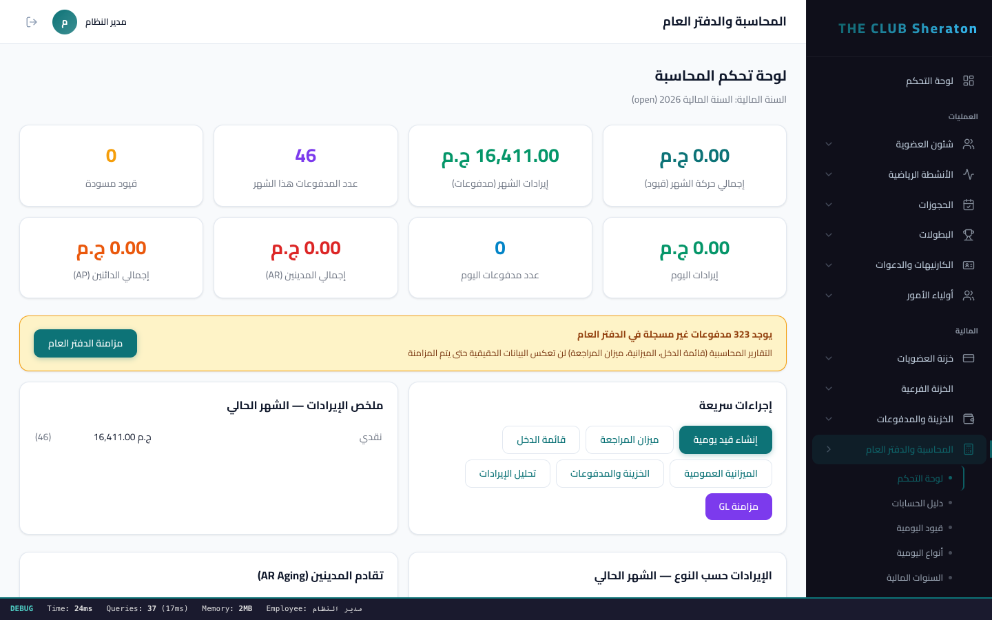Click the إجمالي الدائنين (AP) card
This screenshot has height=620, width=992.
coord(111,258)
